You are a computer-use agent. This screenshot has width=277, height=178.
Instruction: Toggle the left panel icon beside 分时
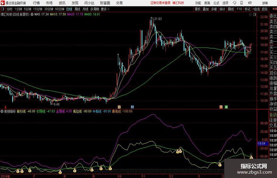[x=2, y=9]
